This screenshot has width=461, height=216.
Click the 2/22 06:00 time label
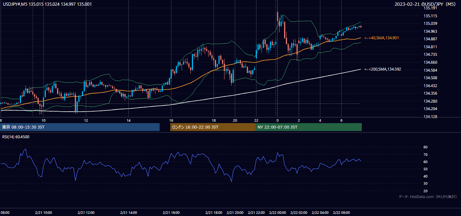coord(342,212)
